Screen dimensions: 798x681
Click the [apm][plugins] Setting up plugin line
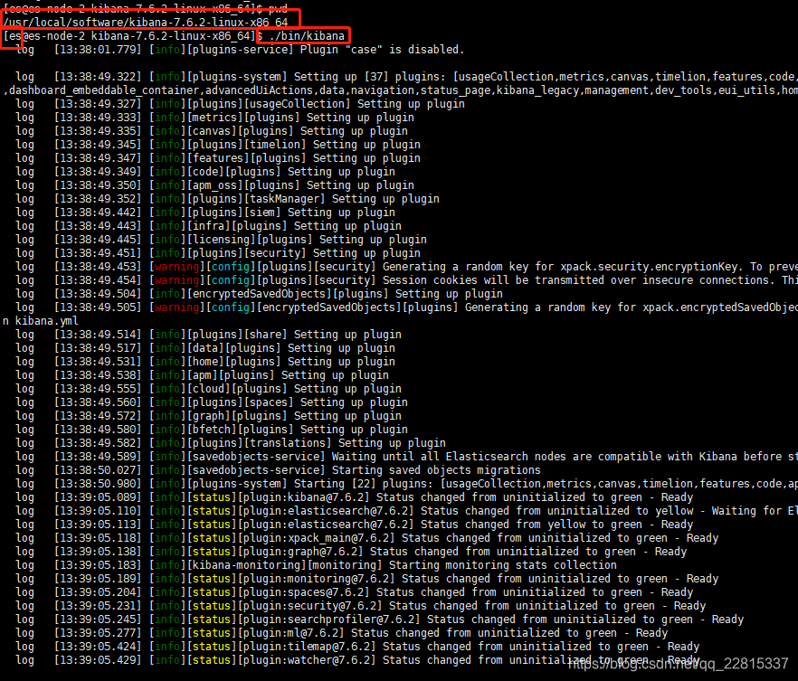pos(202,375)
